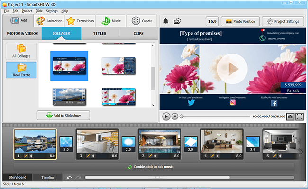Select slide 2 kitchen thumbnail

point(98,142)
